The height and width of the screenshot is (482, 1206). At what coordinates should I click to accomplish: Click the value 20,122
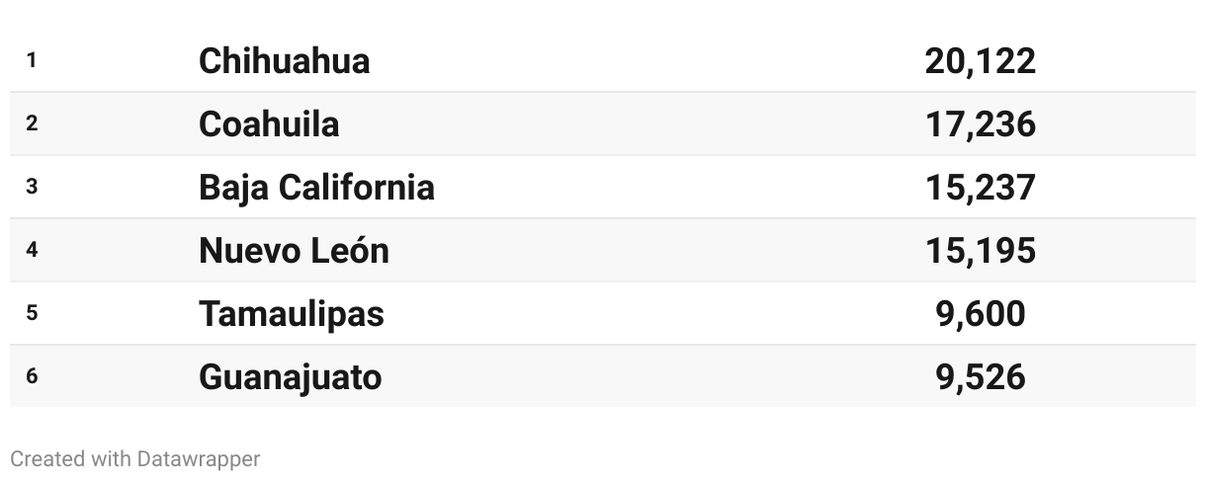coord(981,61)
